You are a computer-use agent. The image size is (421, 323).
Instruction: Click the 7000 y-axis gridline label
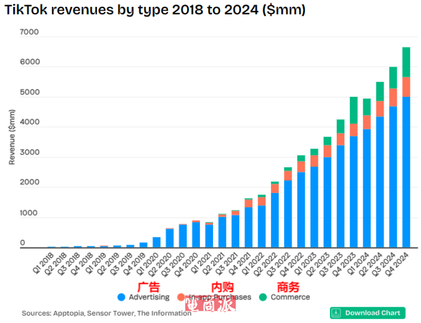(29, 32)
